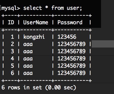This screenshot has width=114, height=94.
Task: Click the ID value 6
Action: [12, 73]
